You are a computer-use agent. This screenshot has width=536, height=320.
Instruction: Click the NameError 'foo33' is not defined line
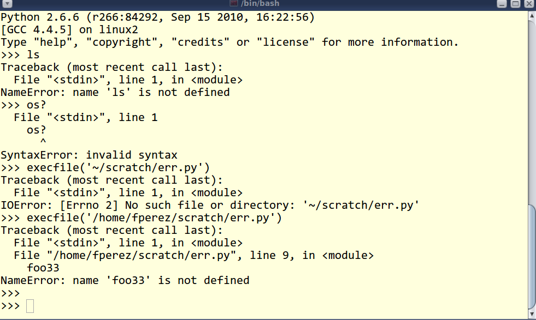125,280
